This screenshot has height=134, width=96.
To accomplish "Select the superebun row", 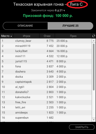I will pyautogui.click(x=46, y=118).
